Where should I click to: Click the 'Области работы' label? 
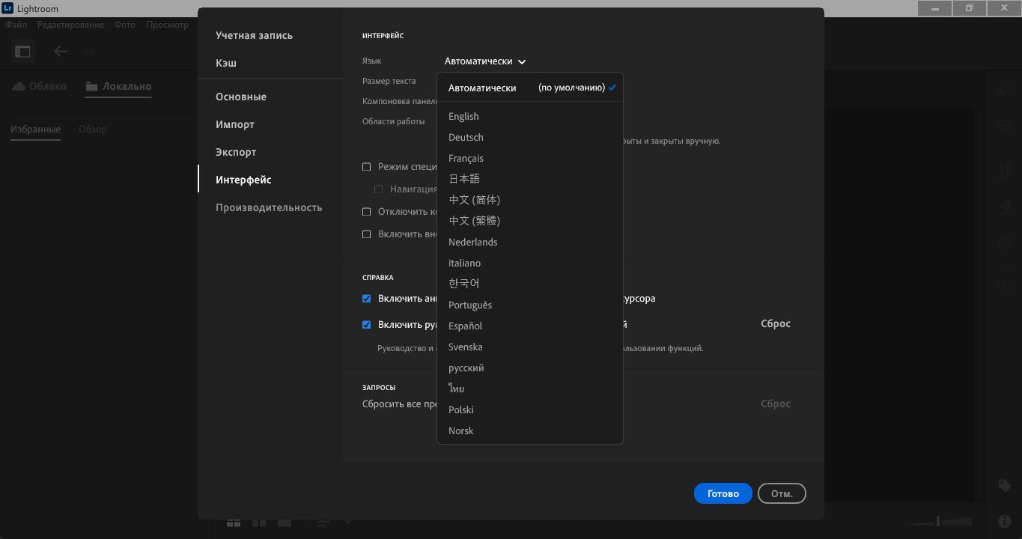coord(394,121)
